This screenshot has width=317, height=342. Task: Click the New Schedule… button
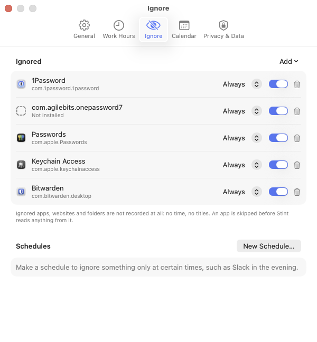pos(269,246)
